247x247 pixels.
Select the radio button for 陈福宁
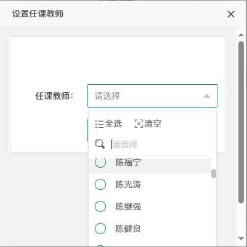click(100, 163)
